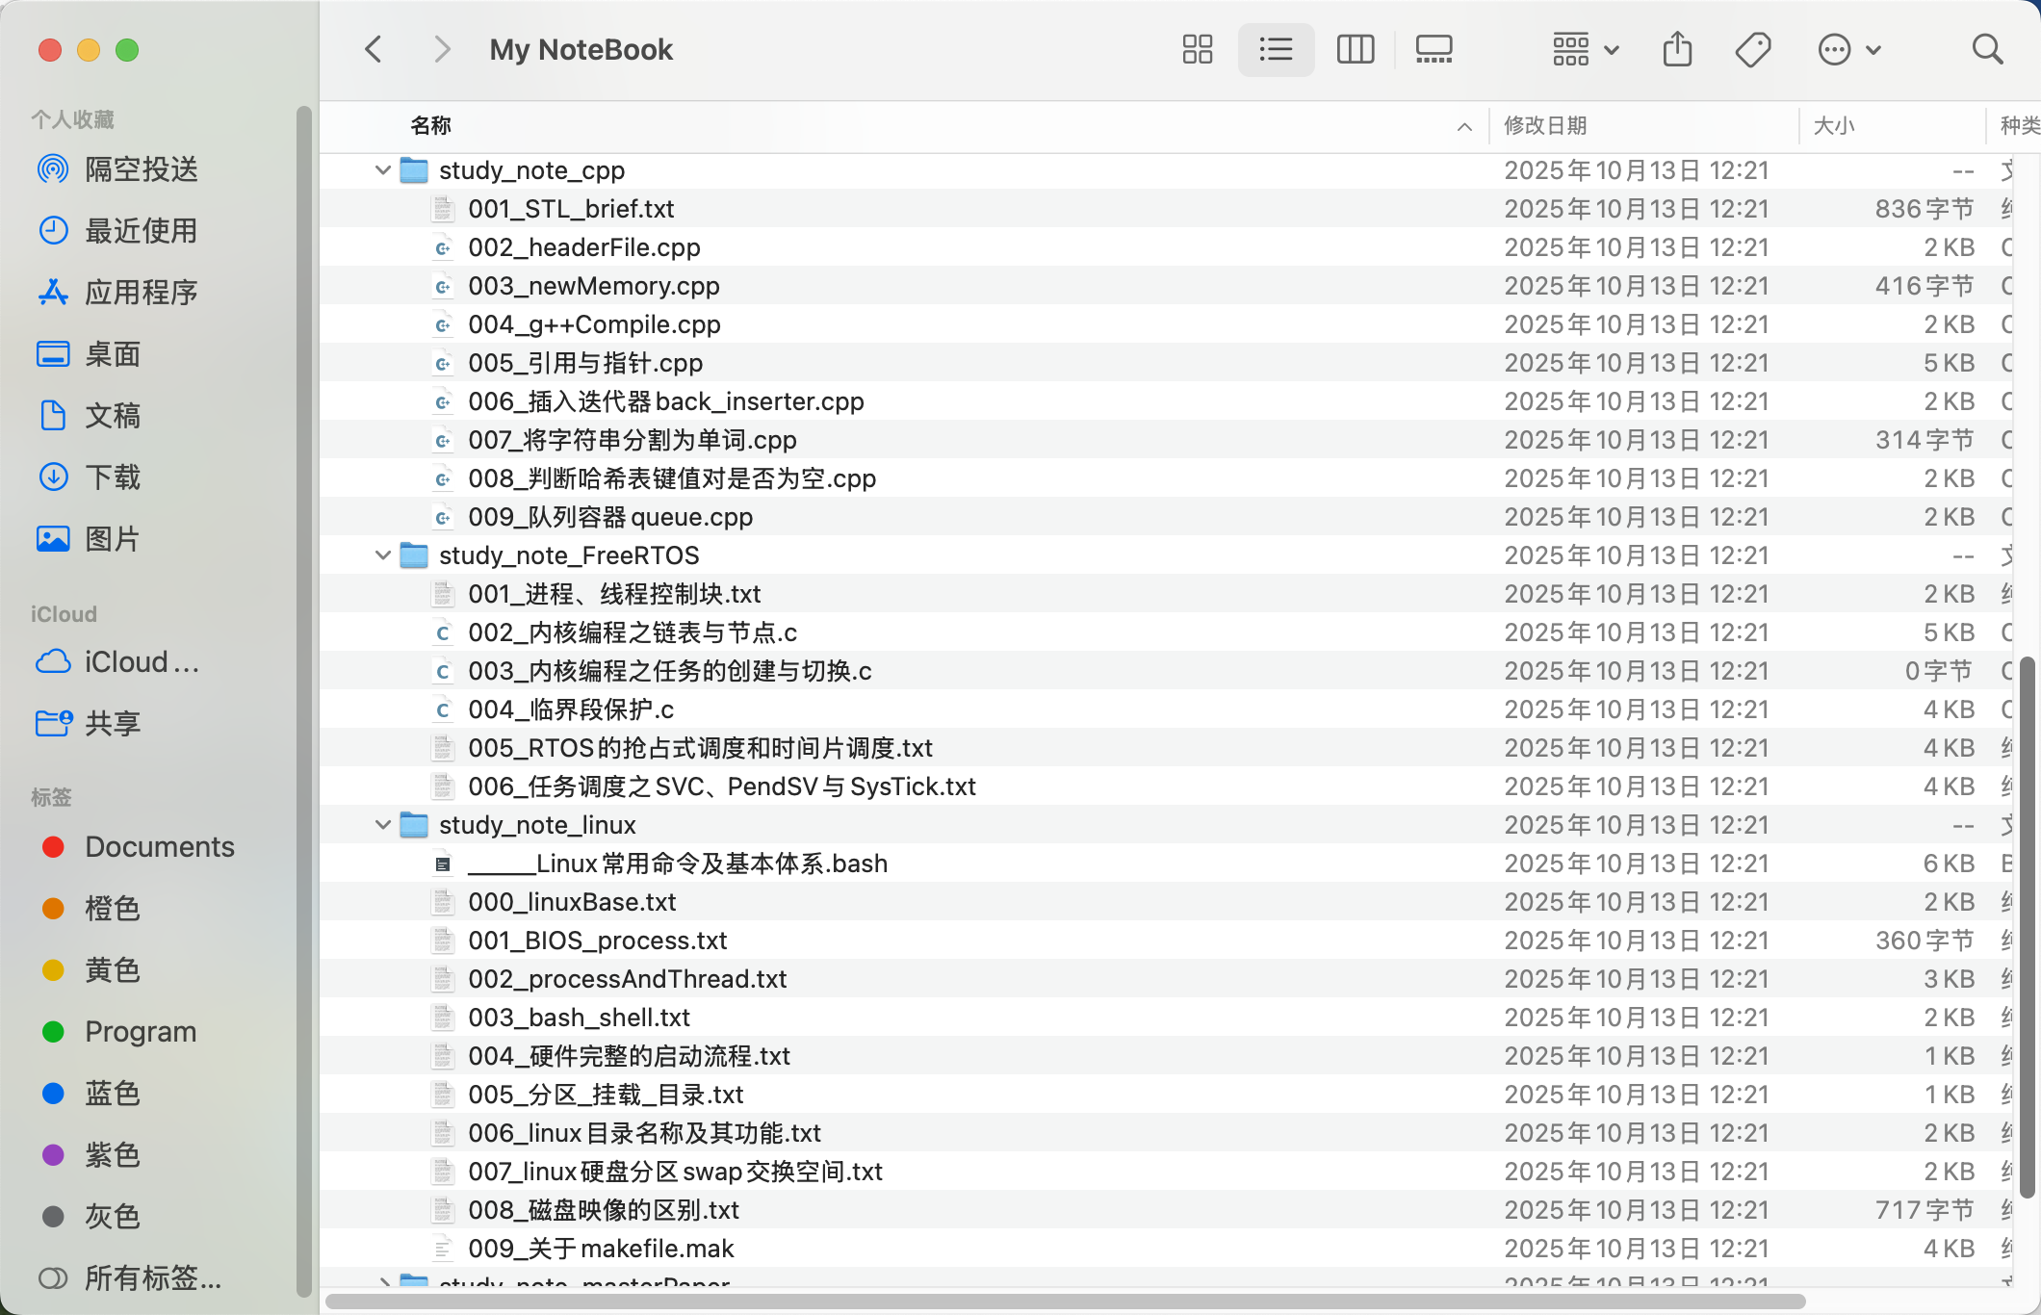Viewport: 2041px width, 1315px height.
Task: Click the tag icon in the toolbar
Action: click(x=1753, y=49)
